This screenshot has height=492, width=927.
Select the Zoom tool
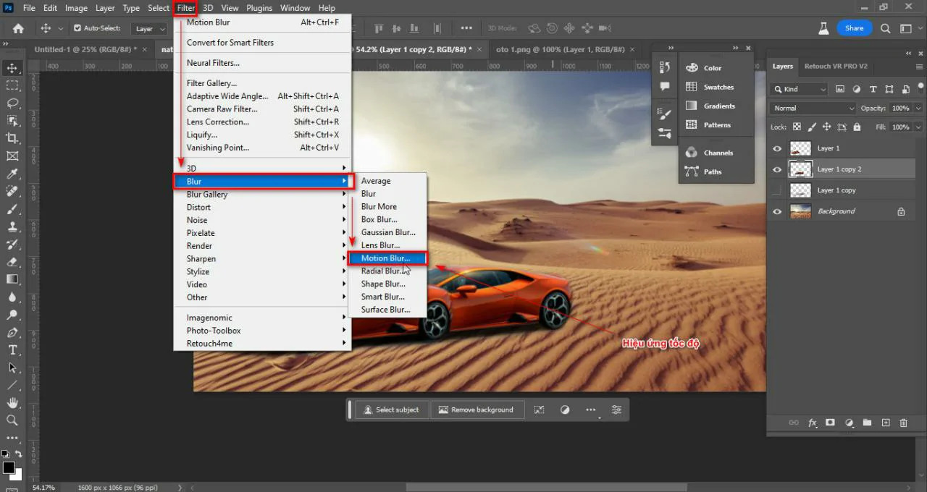coord(12,420)
